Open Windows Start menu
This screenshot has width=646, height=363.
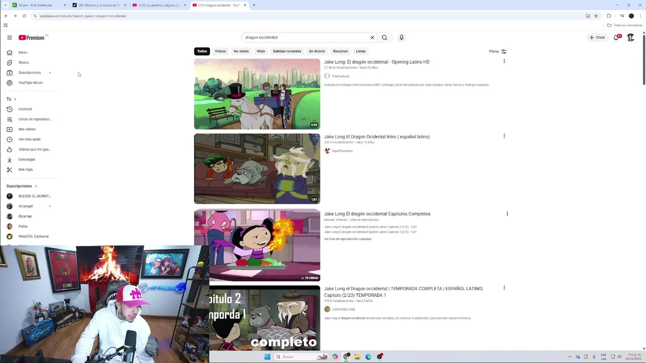(267, 357)
